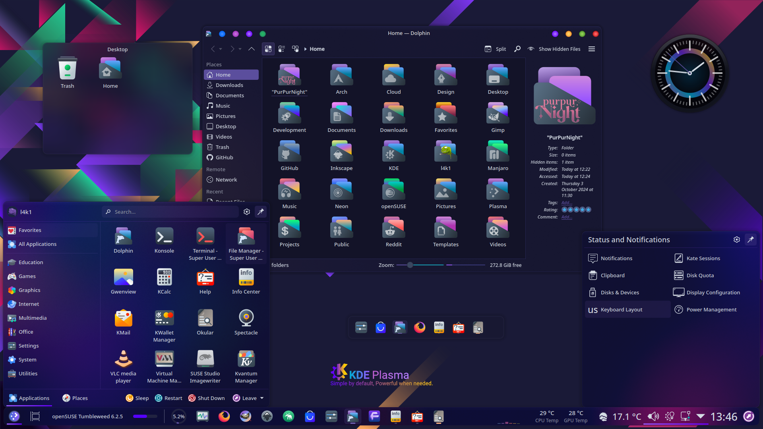Image resolution: width=763 pixels, height=429 pixels.
Task: Launch KWallet Manager
Action: 164,326
